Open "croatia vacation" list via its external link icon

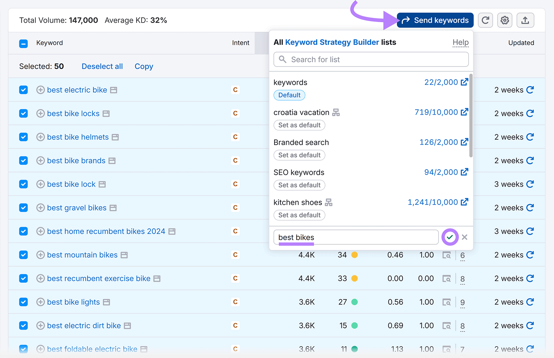click(465, 112)
